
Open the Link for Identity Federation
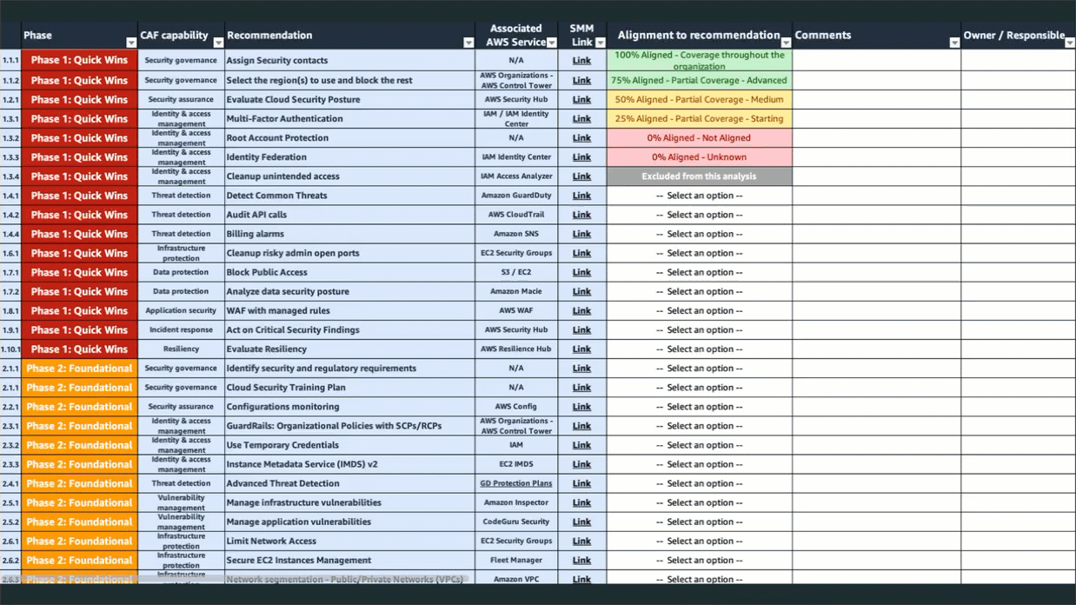581,157
